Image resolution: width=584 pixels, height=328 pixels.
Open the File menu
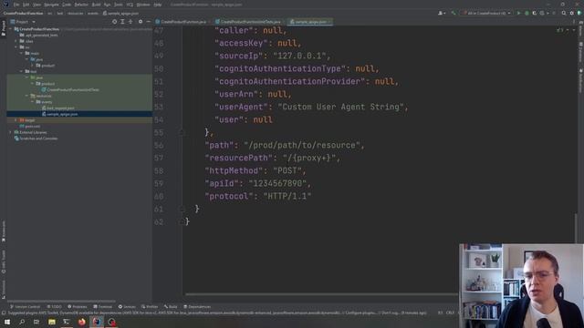16,5
